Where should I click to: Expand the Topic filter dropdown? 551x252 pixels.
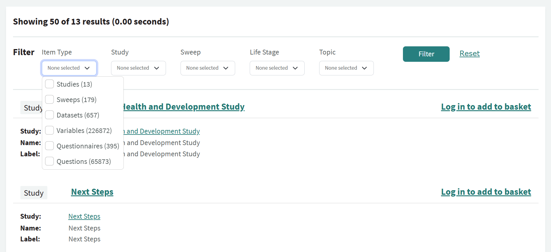pyautogui.click(x=346, y=68)
